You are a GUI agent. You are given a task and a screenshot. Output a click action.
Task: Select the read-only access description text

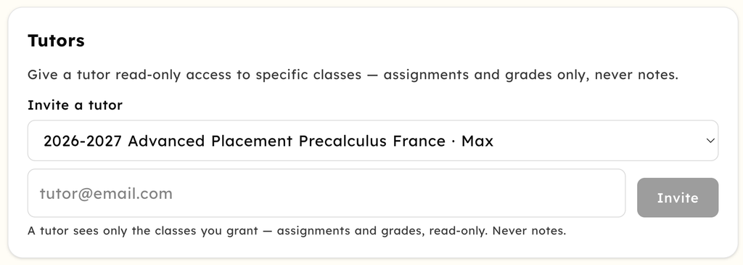[353, 75]
